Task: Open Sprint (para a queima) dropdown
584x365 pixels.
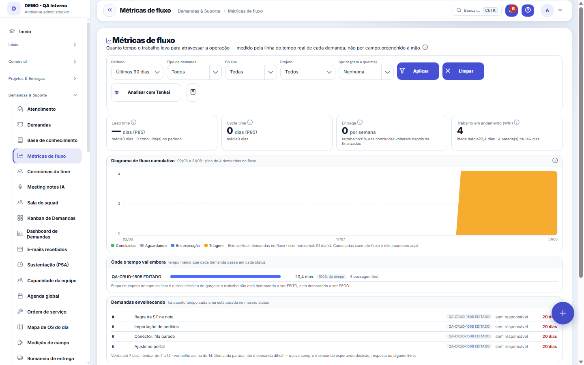Action: pyautogui.click(x=366, y=72)
